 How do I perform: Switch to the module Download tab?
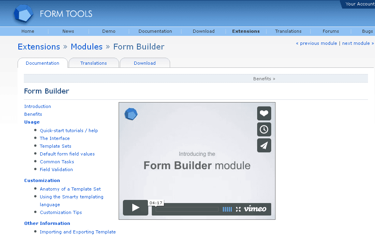pos(145,63)
